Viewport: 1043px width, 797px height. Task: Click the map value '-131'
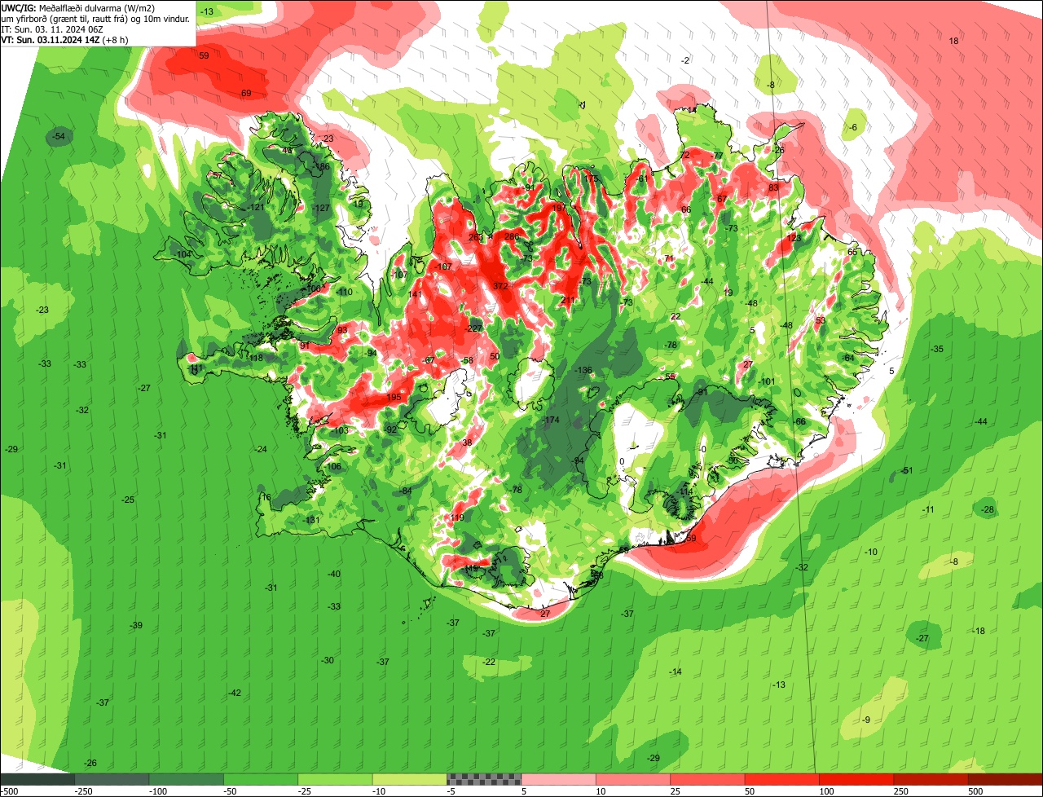(311, 520)
